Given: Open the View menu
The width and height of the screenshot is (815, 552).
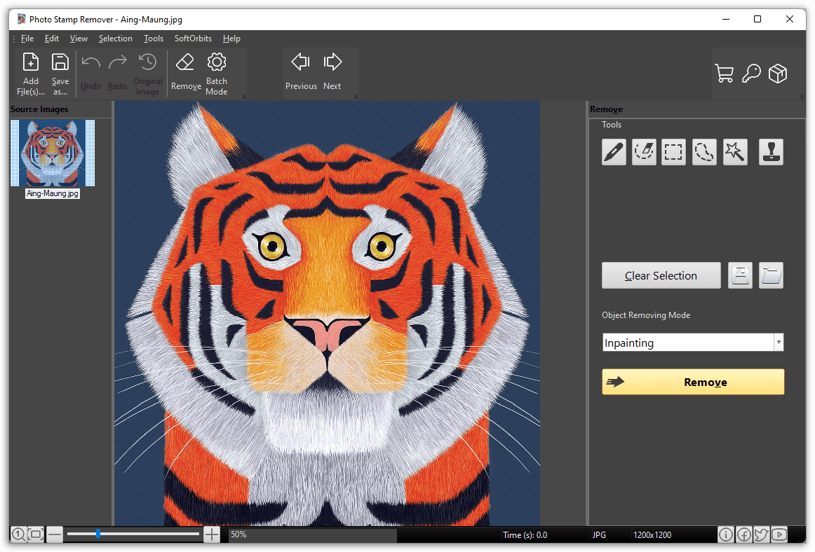Looking at the screenshot, I should tap(79, 39).
